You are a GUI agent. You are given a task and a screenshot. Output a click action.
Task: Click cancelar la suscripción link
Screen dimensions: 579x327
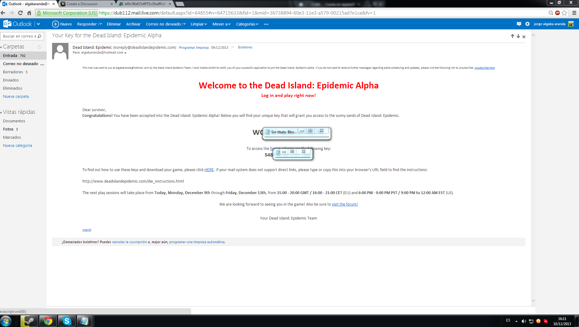[x=129, y=242]
